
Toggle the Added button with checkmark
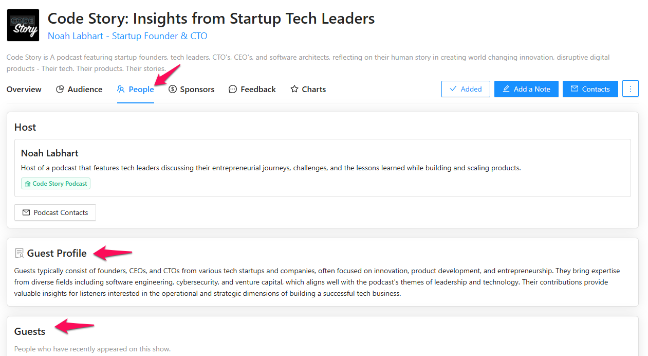tap(466, 89)
